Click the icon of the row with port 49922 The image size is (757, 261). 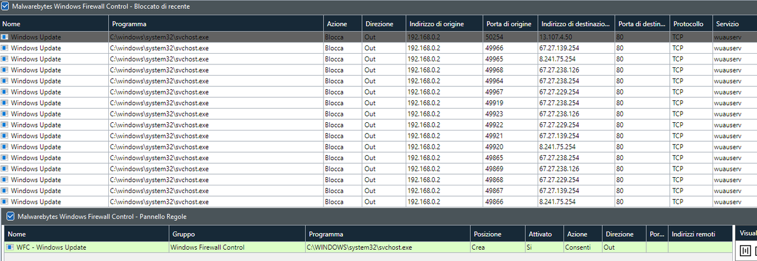tap(5, 125)
